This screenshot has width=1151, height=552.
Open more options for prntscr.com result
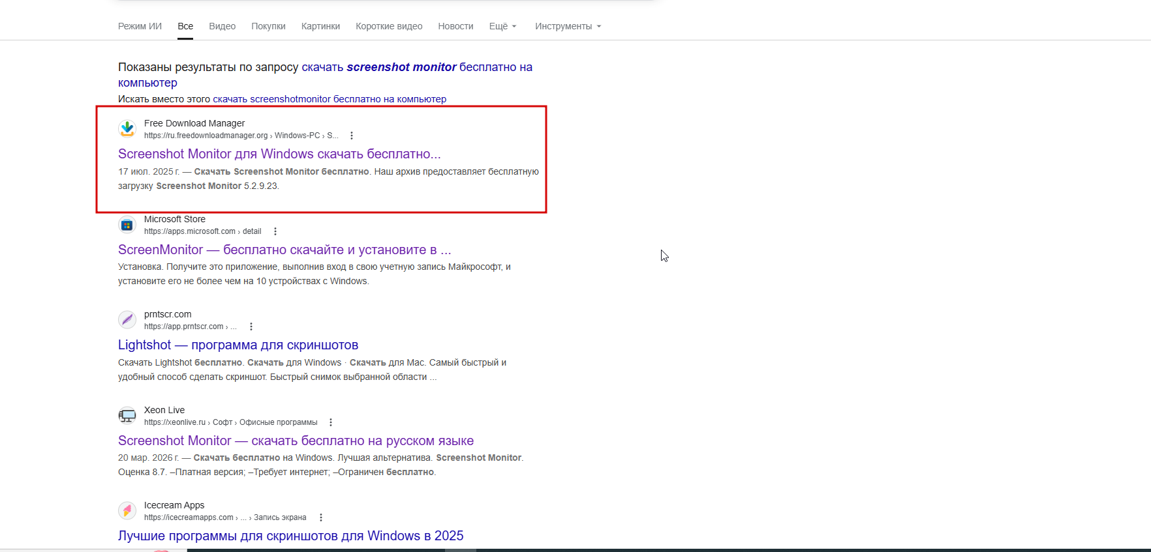click(251, 327)
